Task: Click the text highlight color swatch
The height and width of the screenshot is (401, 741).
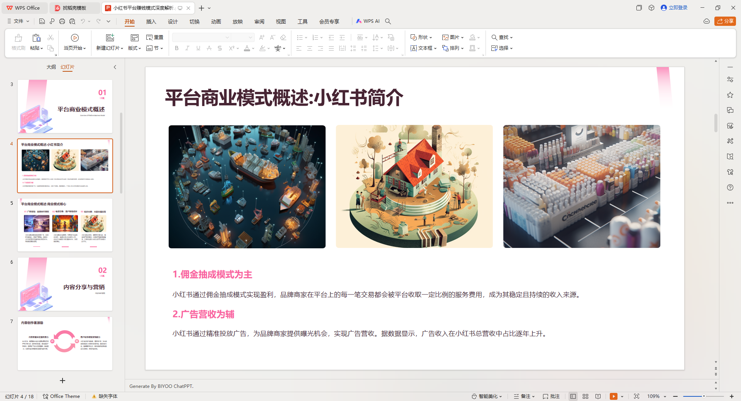Action: point(262,48)
